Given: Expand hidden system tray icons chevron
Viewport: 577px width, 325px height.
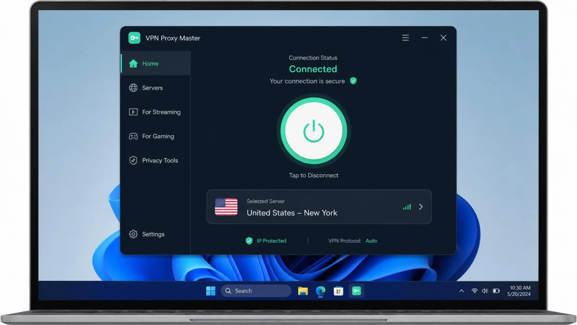Looking at the screenshot, I should tap(462, 291).
